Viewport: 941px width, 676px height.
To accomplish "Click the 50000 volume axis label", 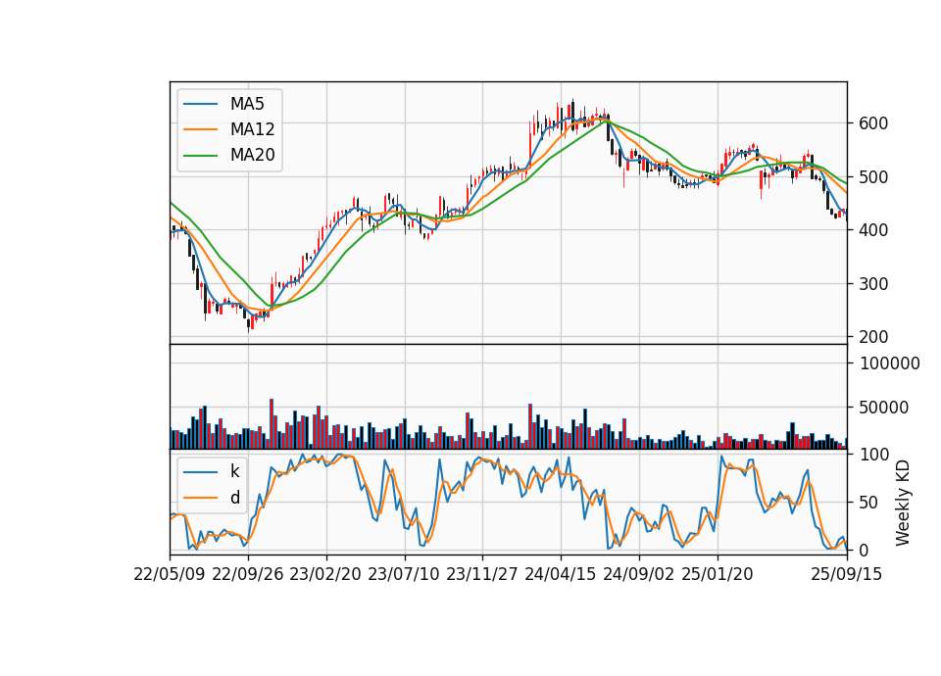I will (x=884, y=408).
